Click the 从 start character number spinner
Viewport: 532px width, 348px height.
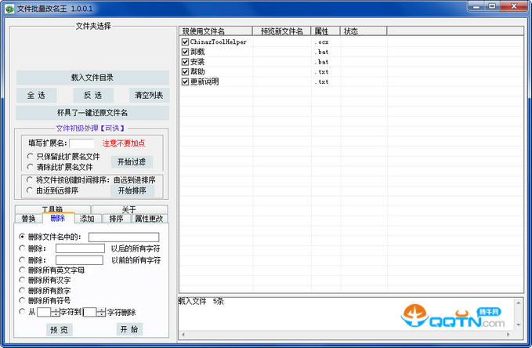point(44,312)
